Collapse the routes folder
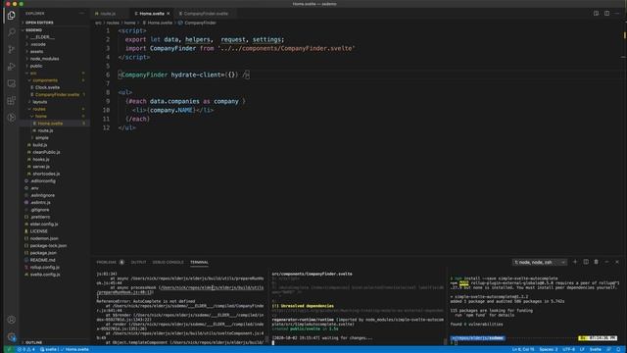This screenshot has height=353, width=627. [x=39, y=109]
